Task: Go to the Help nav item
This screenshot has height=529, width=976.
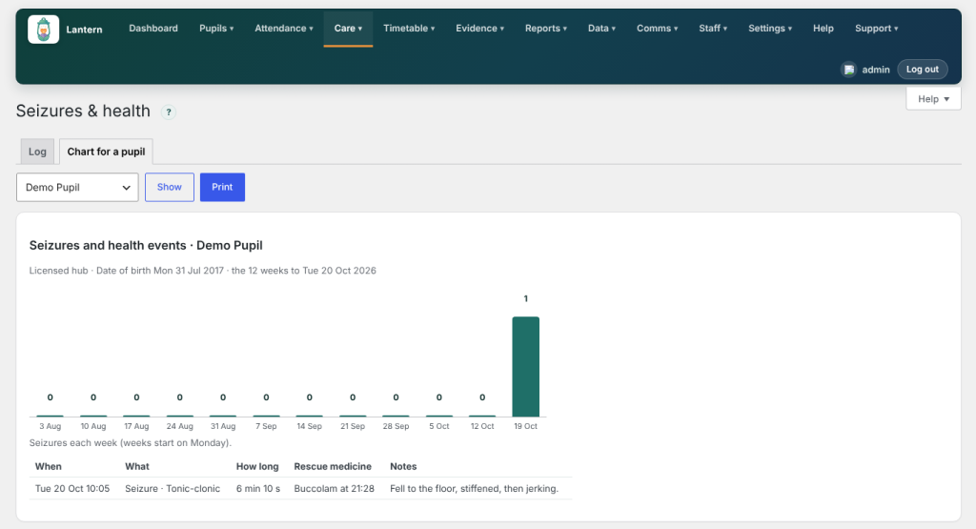Action: click(x=823, y=29)
